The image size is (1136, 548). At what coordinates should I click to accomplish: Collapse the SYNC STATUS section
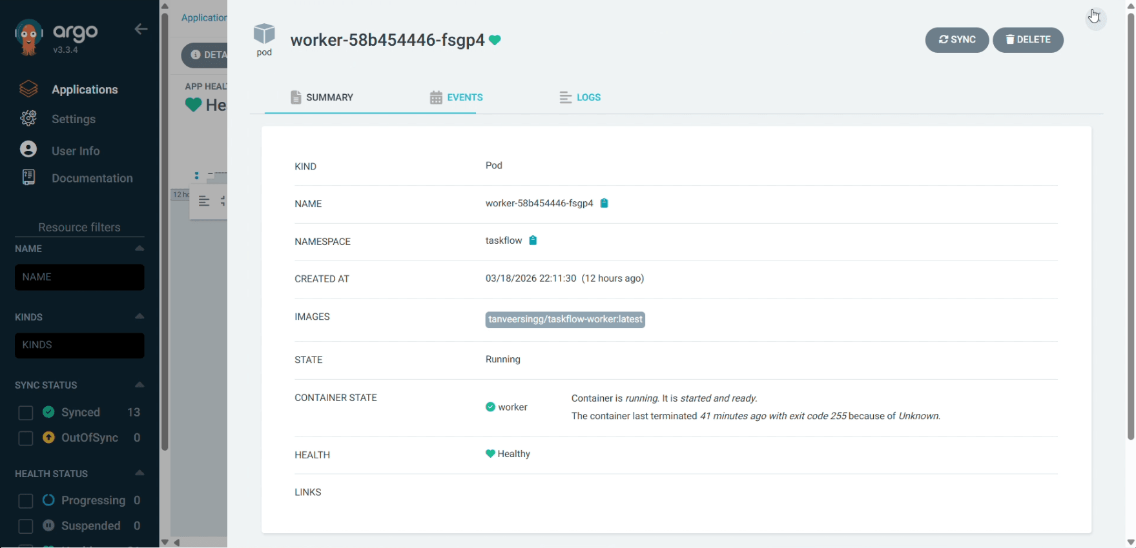[x=139, y=385]
